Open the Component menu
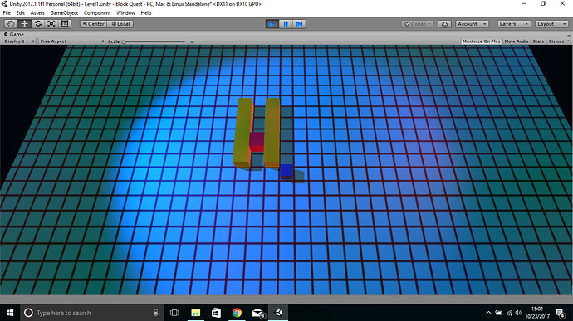 click(97, 12)
